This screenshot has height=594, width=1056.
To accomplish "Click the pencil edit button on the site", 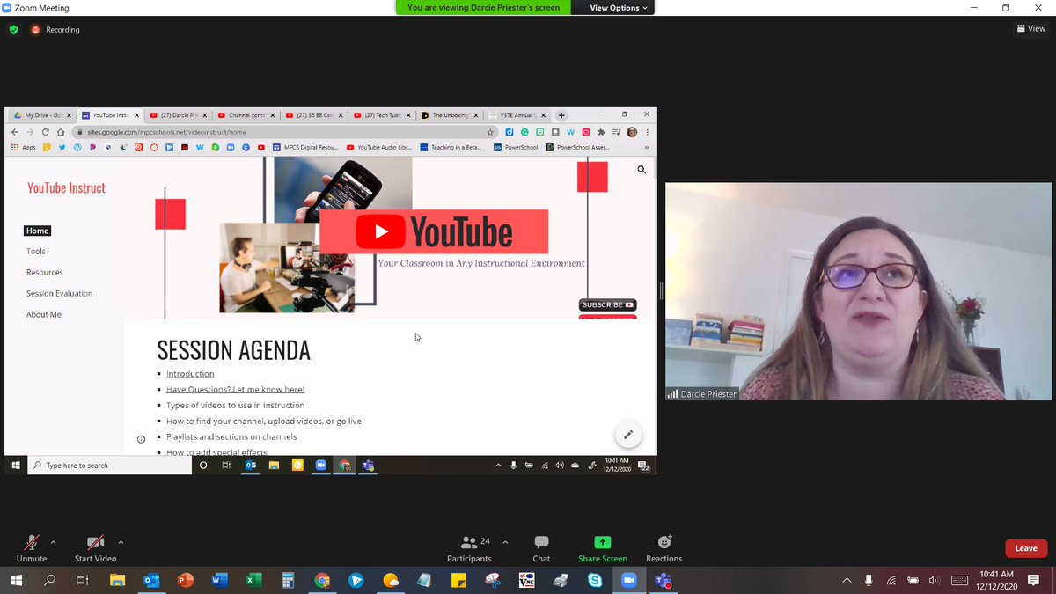I will click(628, 435).
